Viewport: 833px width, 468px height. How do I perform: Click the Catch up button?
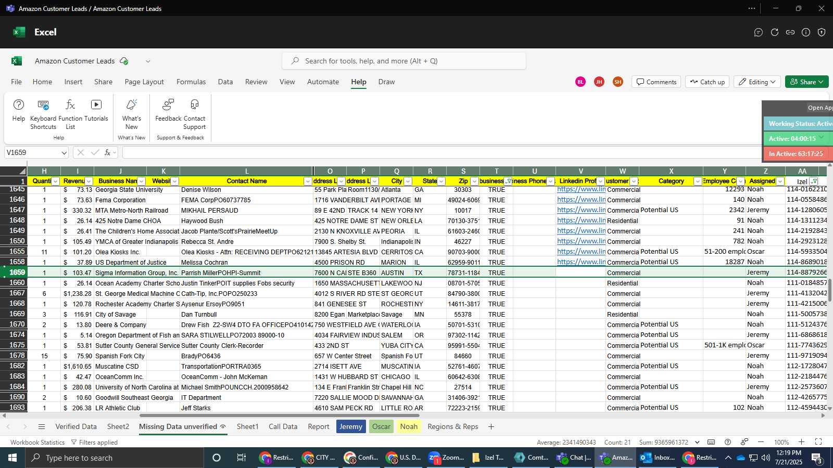pos(708,82)
